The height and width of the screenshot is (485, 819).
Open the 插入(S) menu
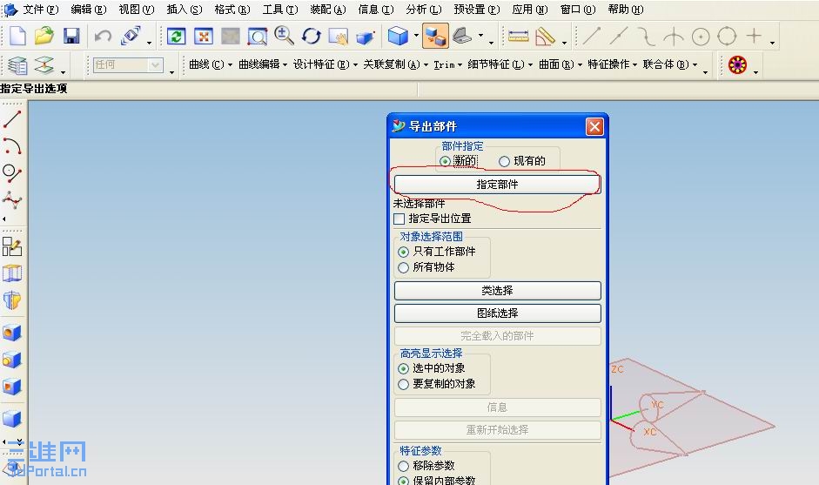[185, 10]
